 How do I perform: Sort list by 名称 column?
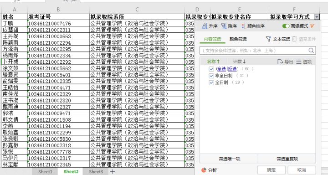(213, 62)
